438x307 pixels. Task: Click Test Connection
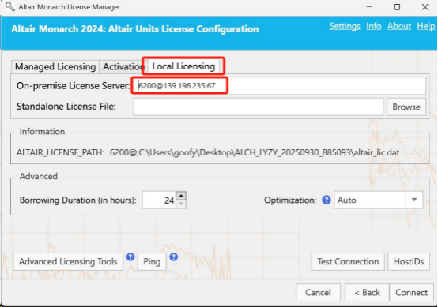(x=348, y=261)
